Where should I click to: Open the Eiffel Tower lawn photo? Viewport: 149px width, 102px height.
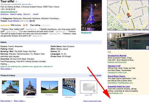pyautogui.click(x=50, y=87)
